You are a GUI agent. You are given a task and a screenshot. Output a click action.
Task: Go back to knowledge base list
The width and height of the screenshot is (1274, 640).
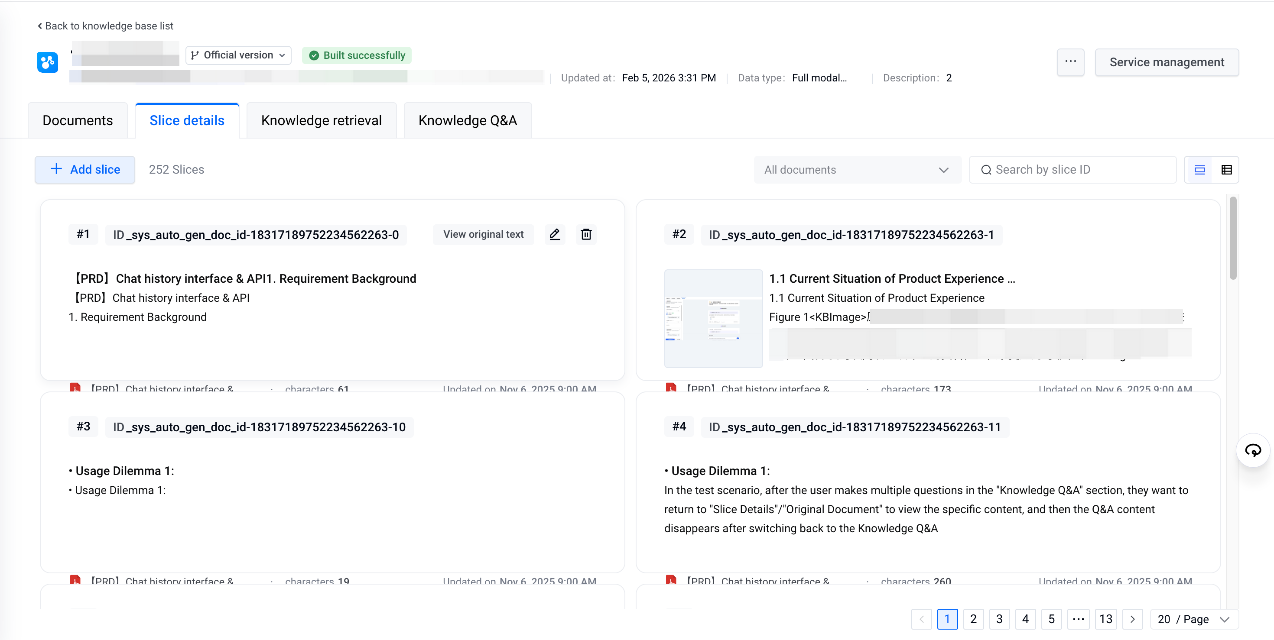pyautogui.click(x=105, y=26)
